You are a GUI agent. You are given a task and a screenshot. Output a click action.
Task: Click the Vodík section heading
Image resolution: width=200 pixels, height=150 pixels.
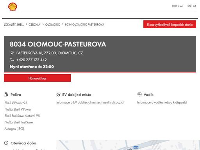(x=148, y=95)
